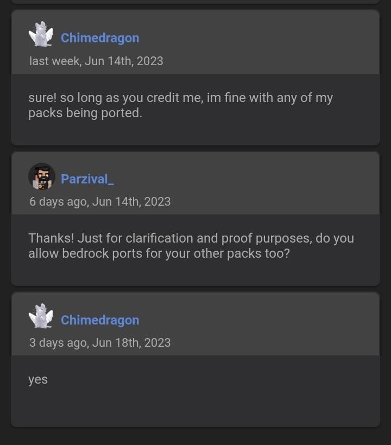This screenshot has width=391, height=445.
Task: Click the "yes" reply text
Action: click(38, 380)
